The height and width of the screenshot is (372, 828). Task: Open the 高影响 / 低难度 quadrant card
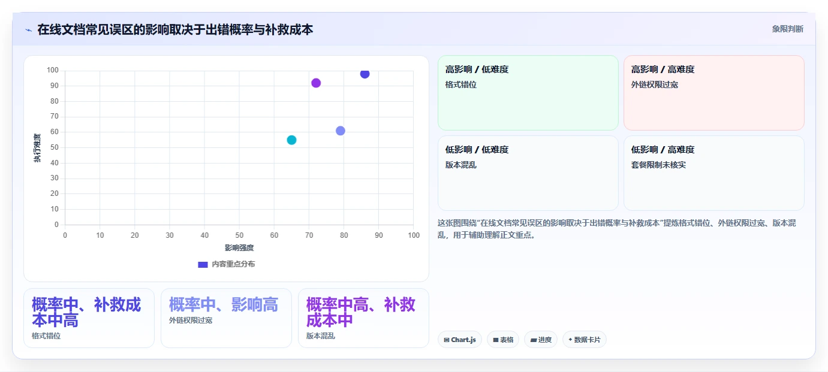(528, 93)
